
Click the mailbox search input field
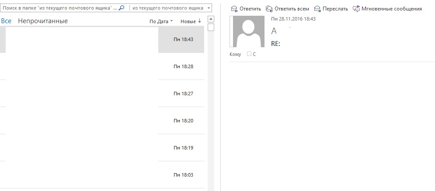(59, 8)
